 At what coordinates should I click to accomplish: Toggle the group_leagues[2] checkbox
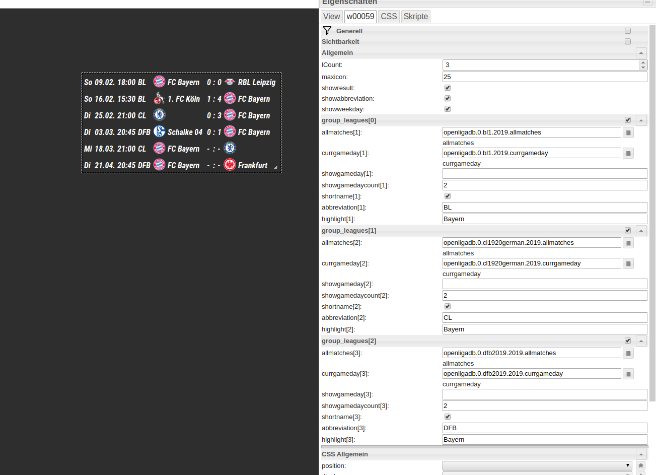click(628, 341)
